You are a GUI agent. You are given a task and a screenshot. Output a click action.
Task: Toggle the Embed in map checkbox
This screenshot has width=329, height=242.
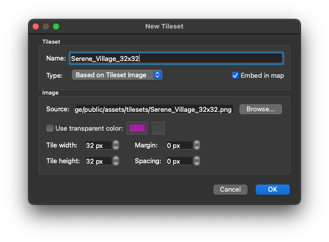point(235,75)
